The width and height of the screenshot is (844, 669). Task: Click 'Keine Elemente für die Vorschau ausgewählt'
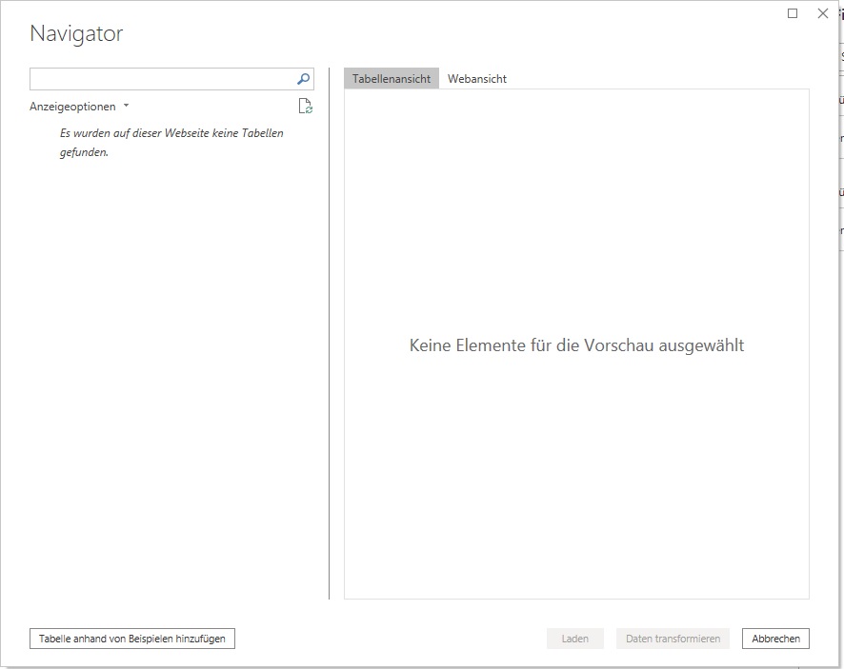point(576,344)
